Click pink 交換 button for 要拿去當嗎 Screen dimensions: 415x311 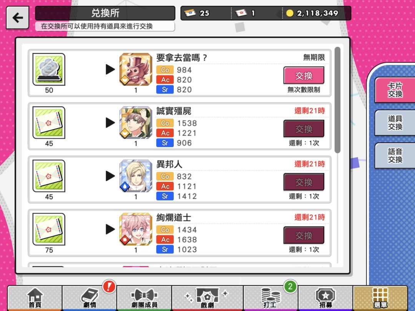point(304,76)
